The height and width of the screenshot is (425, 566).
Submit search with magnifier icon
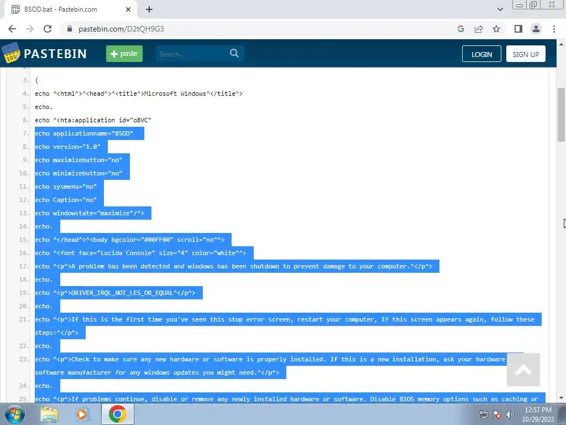pyautogui.click(x=234, y=54)
